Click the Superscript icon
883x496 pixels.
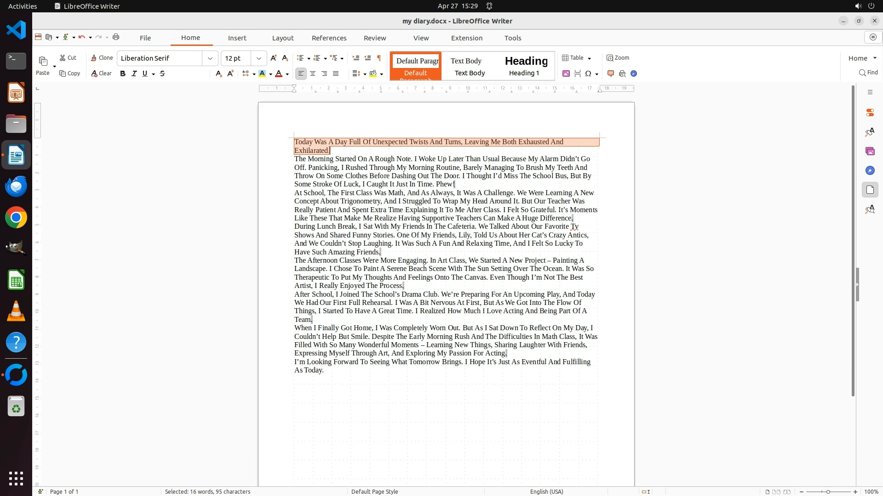click(230, 73)
